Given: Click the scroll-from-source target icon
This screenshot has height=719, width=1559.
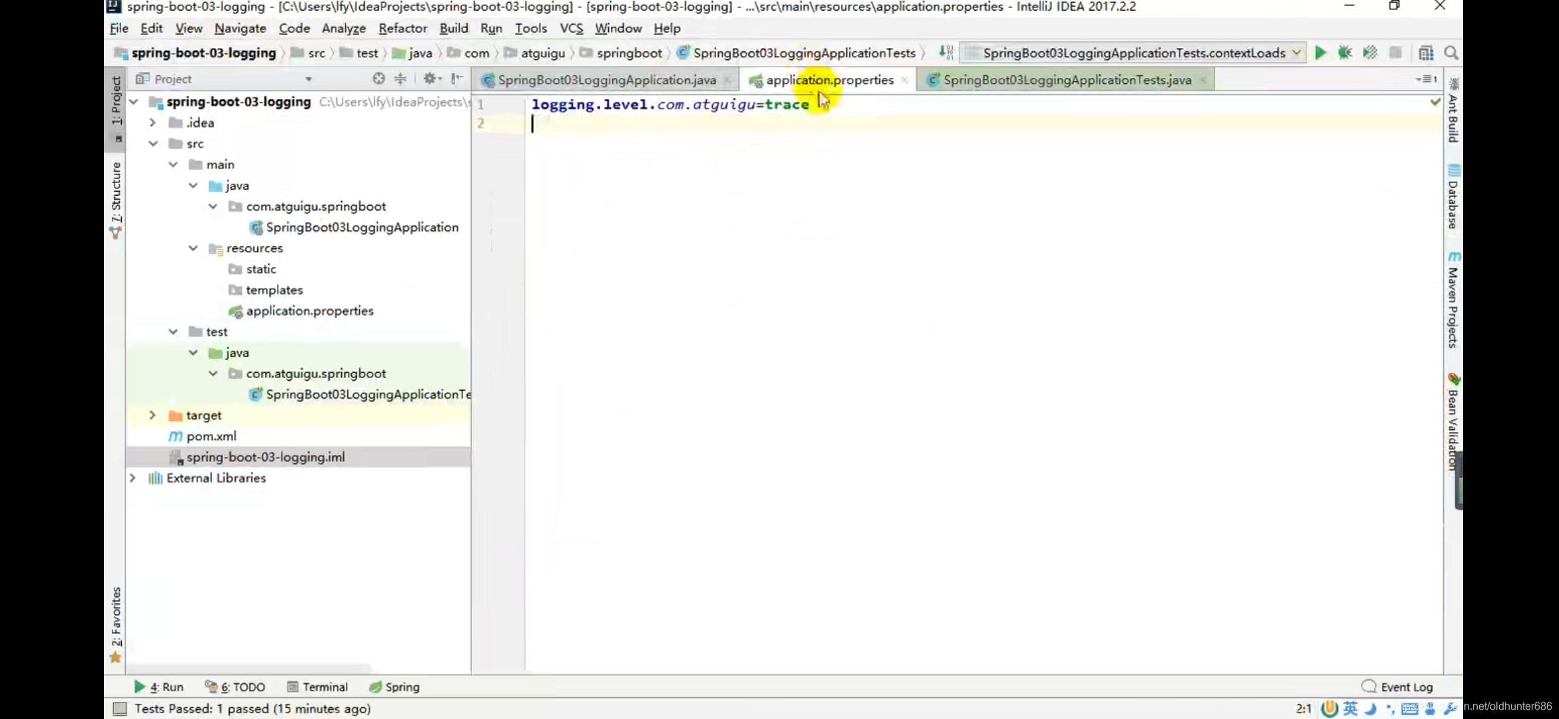Looking at the screenshot, I should click(x=378, y=79).
